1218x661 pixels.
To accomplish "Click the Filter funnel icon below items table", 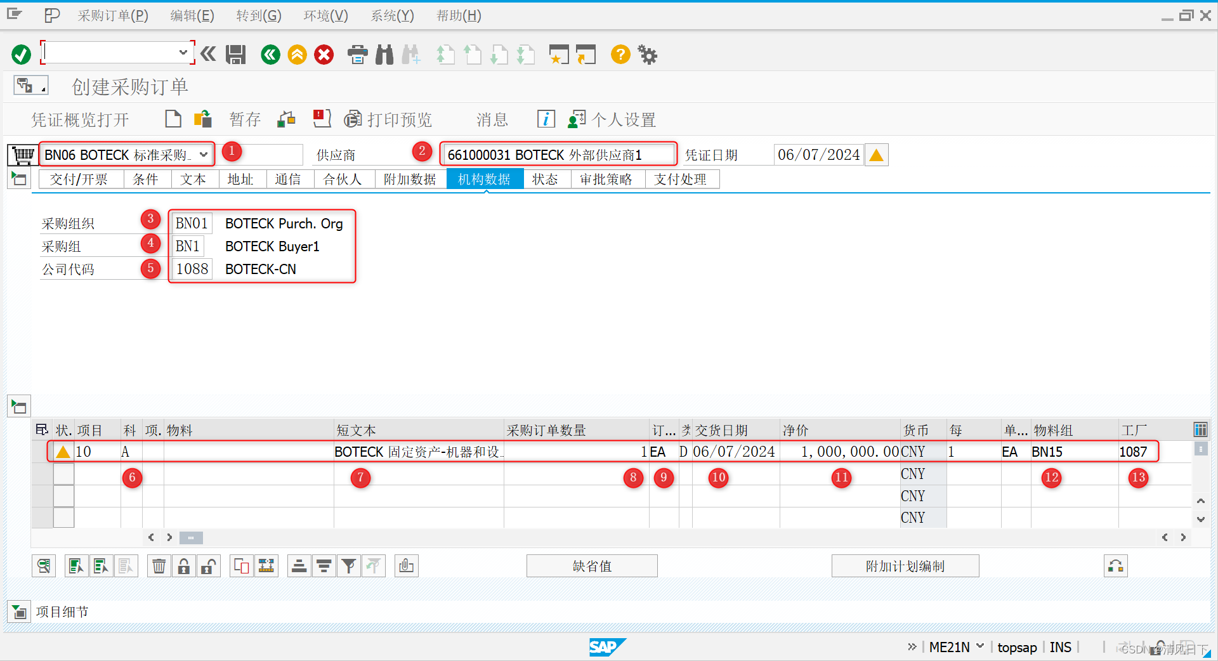I will (348, 566).
